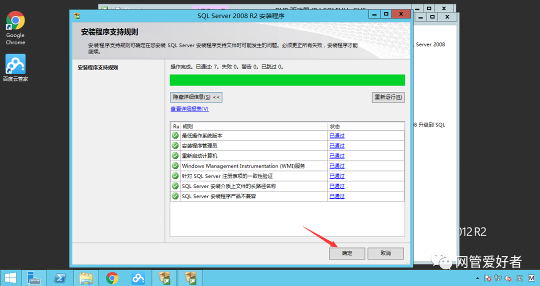
Task: Launch PowerShell from taskbar
Action: click(60, 277)
